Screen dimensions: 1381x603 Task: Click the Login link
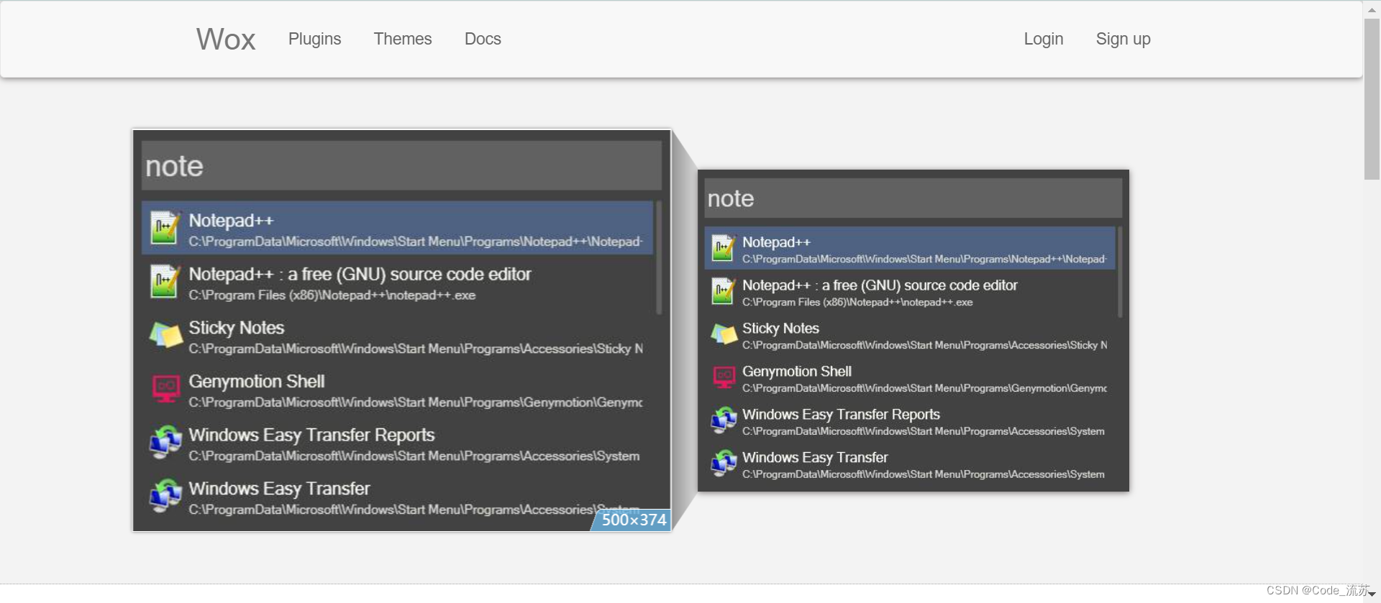(1044, 39)
